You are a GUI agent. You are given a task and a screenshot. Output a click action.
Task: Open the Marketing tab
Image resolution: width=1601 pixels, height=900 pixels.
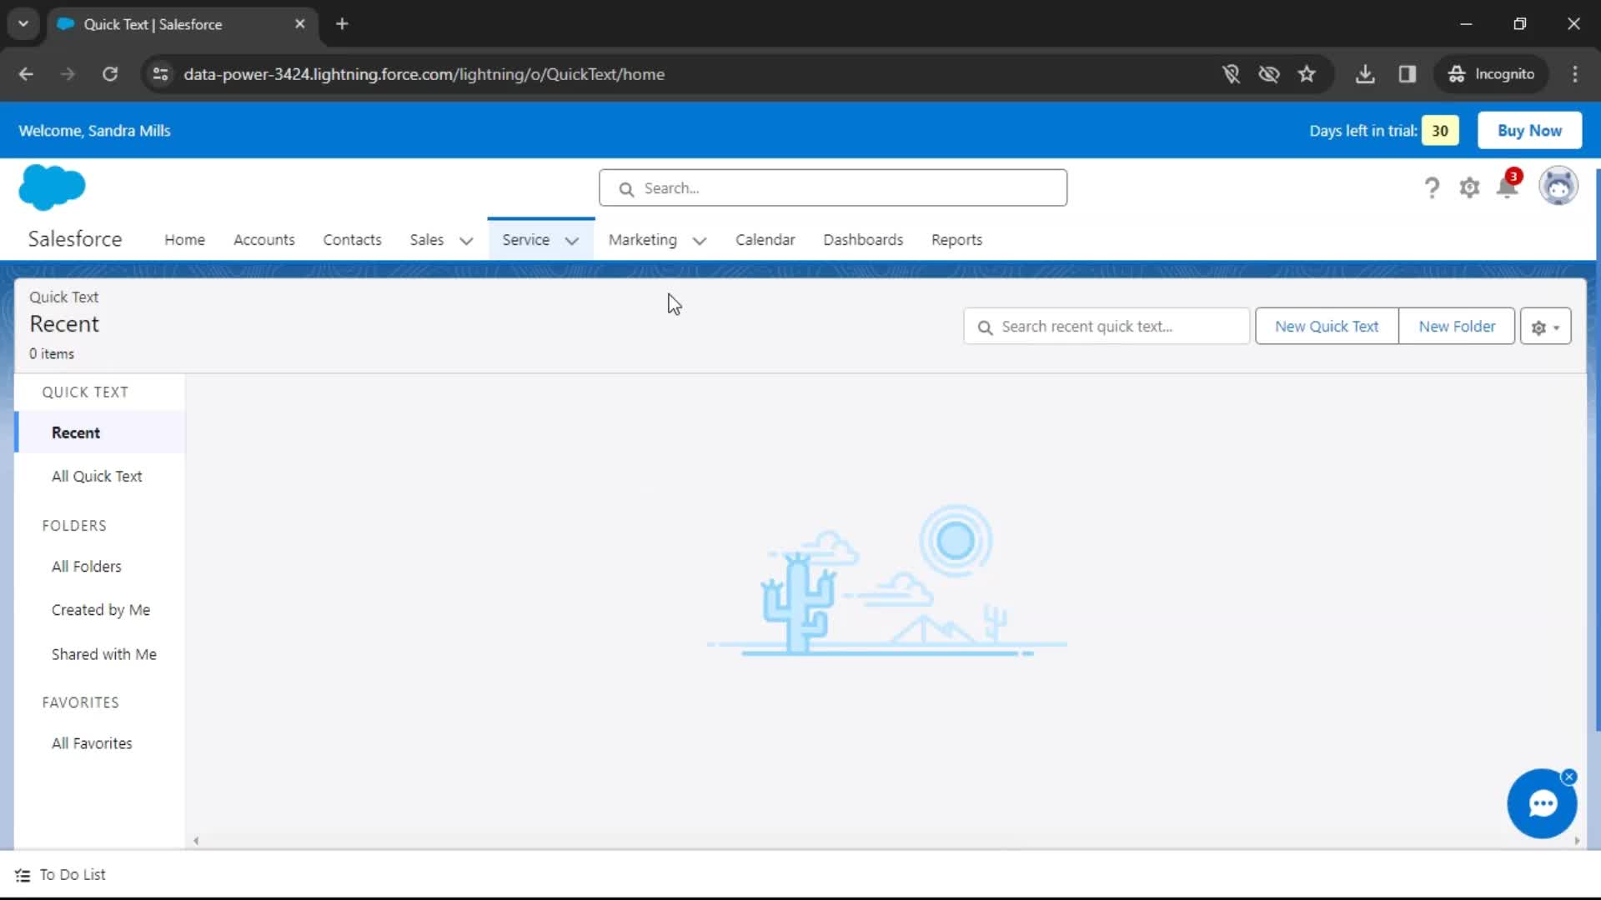coord(642,240)
